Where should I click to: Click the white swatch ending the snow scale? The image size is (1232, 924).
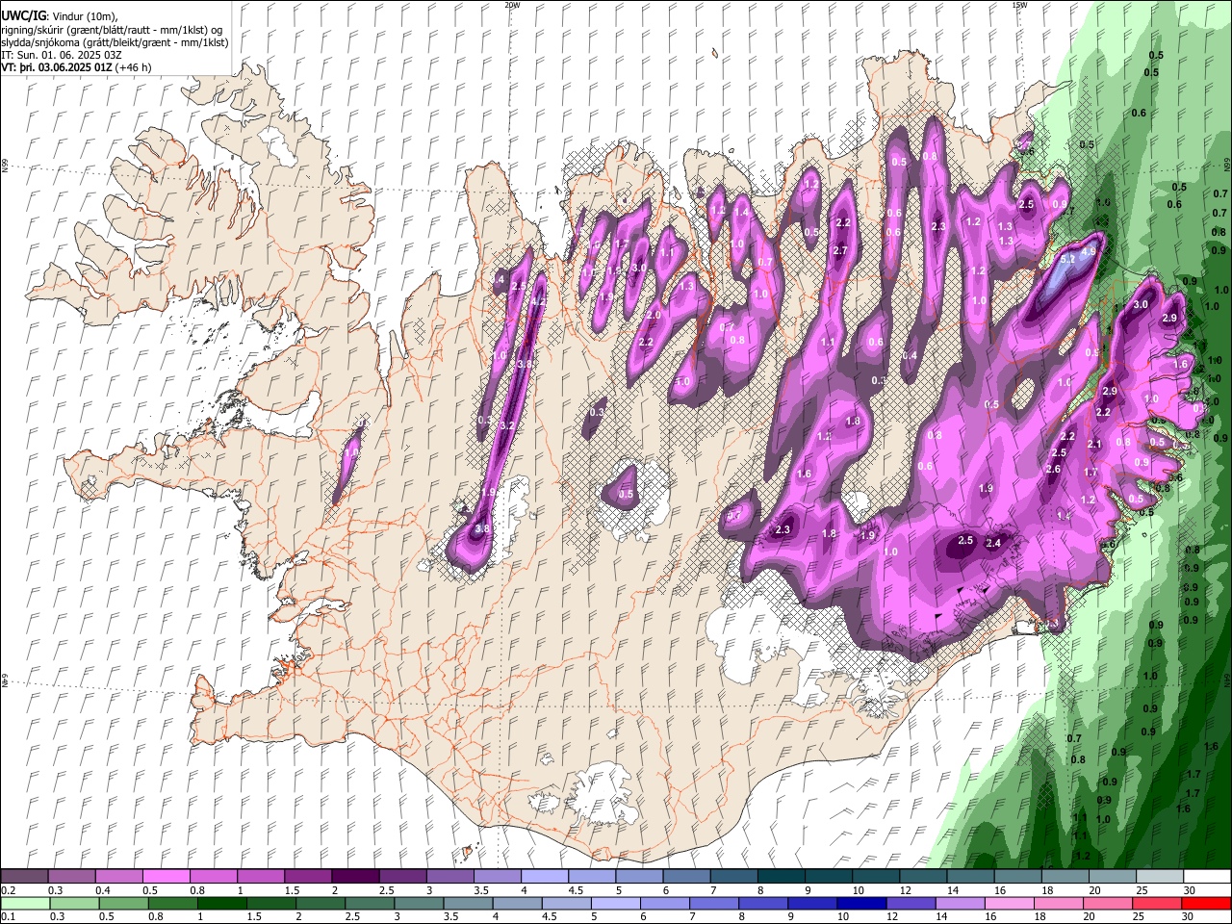(1205, 877)
